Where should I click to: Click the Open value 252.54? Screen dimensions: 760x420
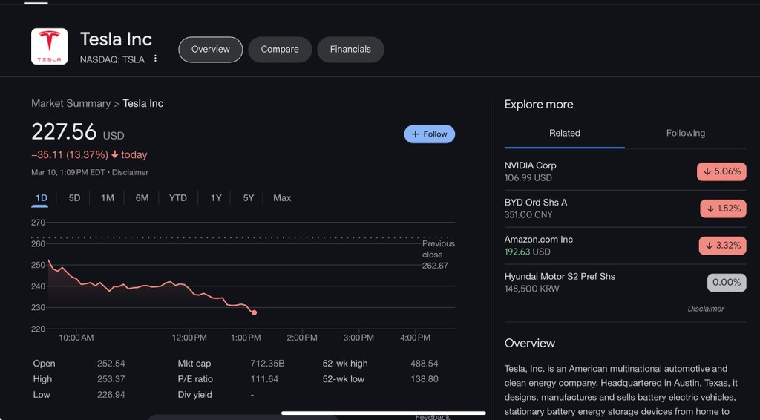[x=111, y=364]
